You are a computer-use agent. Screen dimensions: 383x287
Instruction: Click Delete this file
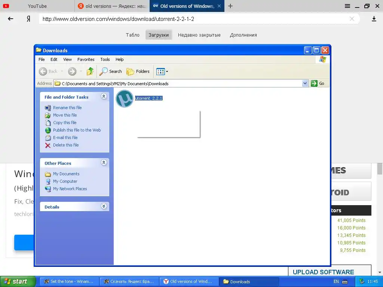66,145
